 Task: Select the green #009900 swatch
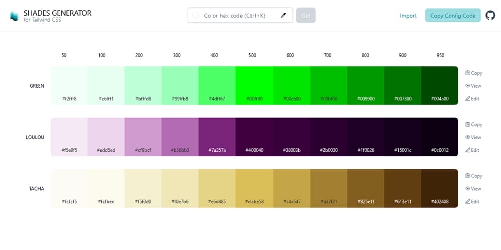(x=366, y=86)
